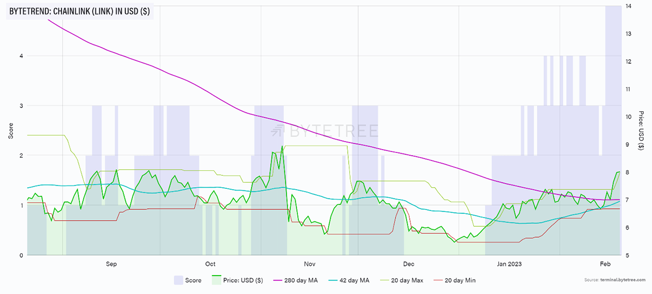Click the 5 tick on price axis

point(626,255)
